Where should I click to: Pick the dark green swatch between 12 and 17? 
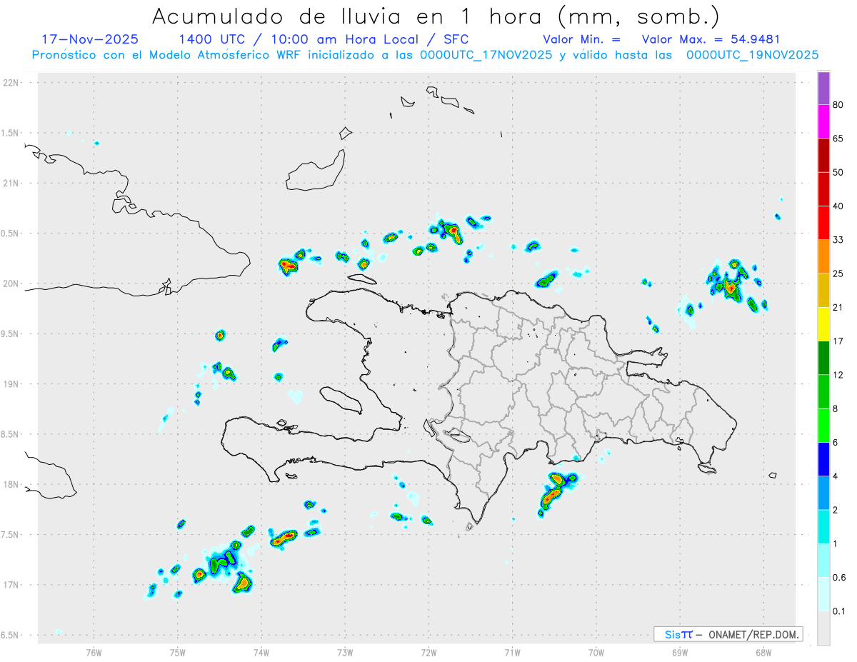click(823, 358)
